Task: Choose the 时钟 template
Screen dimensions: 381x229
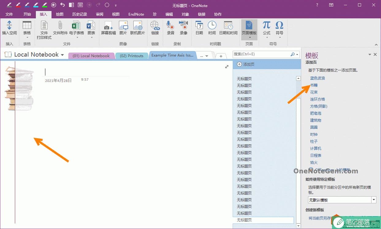Action: 314,134
